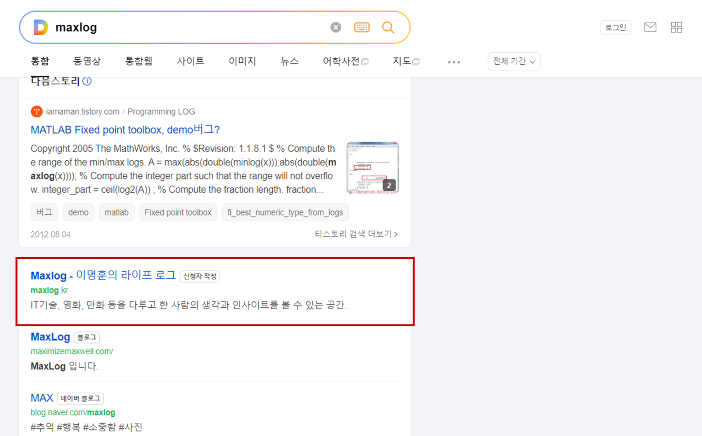Open the 지도 tab
702x436 pixels.
point(406,61)
